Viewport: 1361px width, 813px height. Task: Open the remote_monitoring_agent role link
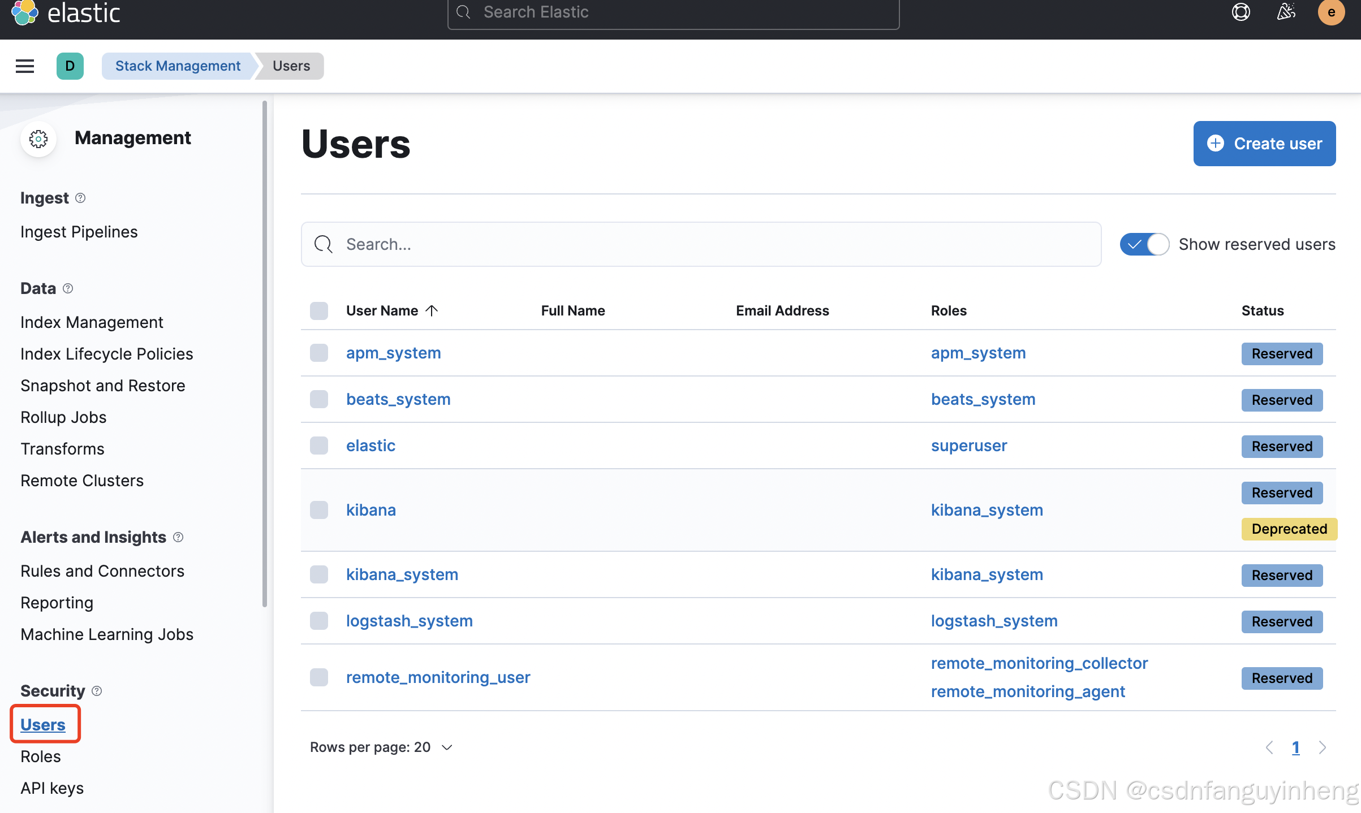[1028, 691]
